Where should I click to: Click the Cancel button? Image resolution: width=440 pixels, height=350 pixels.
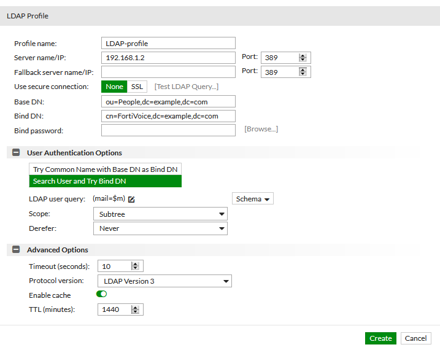coord(415,338)
